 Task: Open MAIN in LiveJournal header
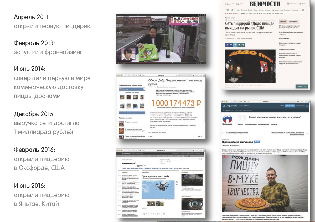(241, 106)
